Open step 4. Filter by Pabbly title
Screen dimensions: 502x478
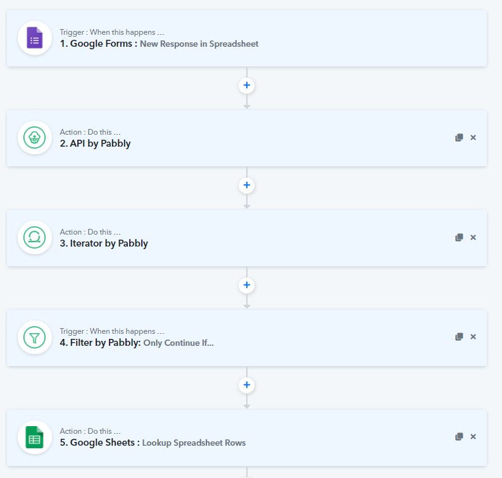pyautogui.click(x=100, y=343)
